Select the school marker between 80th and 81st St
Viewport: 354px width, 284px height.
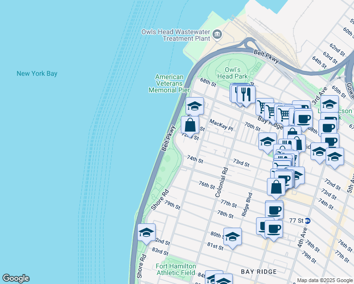[x=232, y=237]
